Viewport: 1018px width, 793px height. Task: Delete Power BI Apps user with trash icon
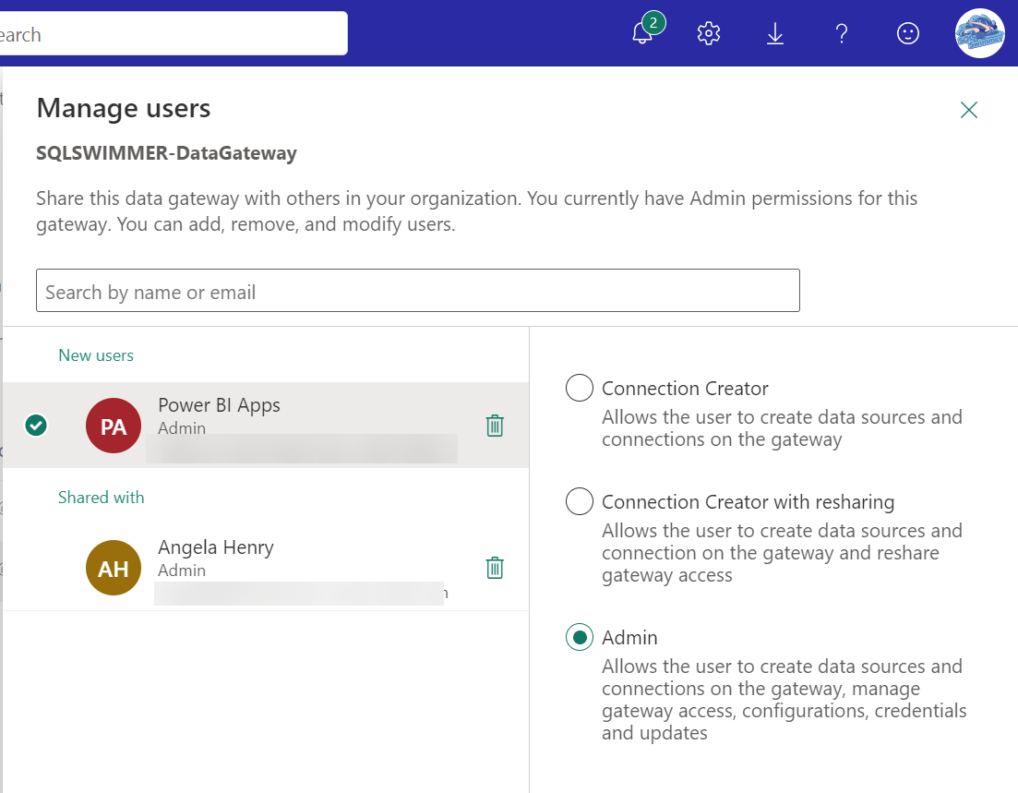(x=495, y=426)
